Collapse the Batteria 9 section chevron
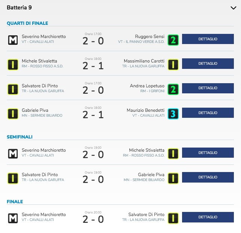241x233 pixels. click(x=233, y=8)
